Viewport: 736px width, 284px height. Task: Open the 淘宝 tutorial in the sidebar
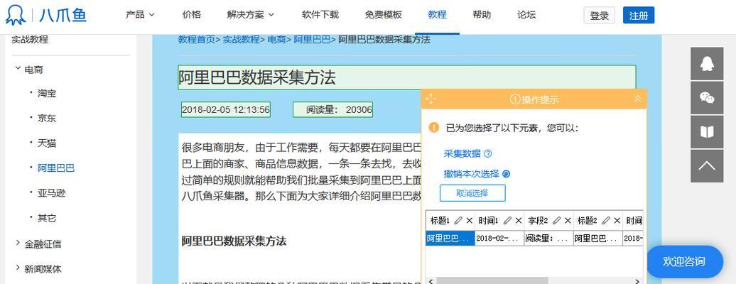[47, 94]
